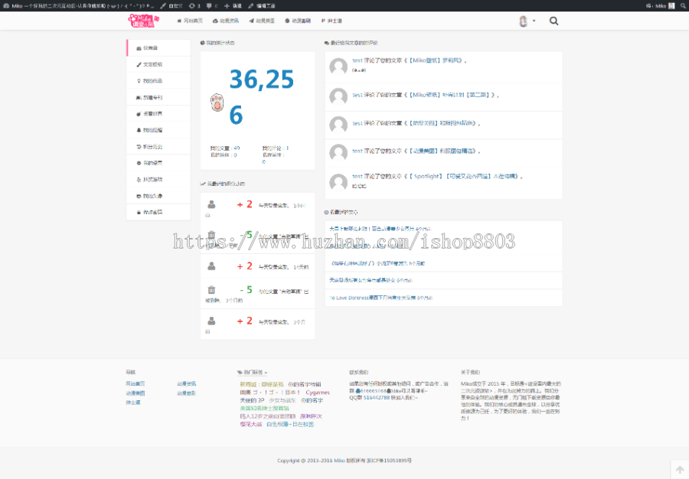Open the 热门标签 » heading link
689x479 pixels.
252,373
